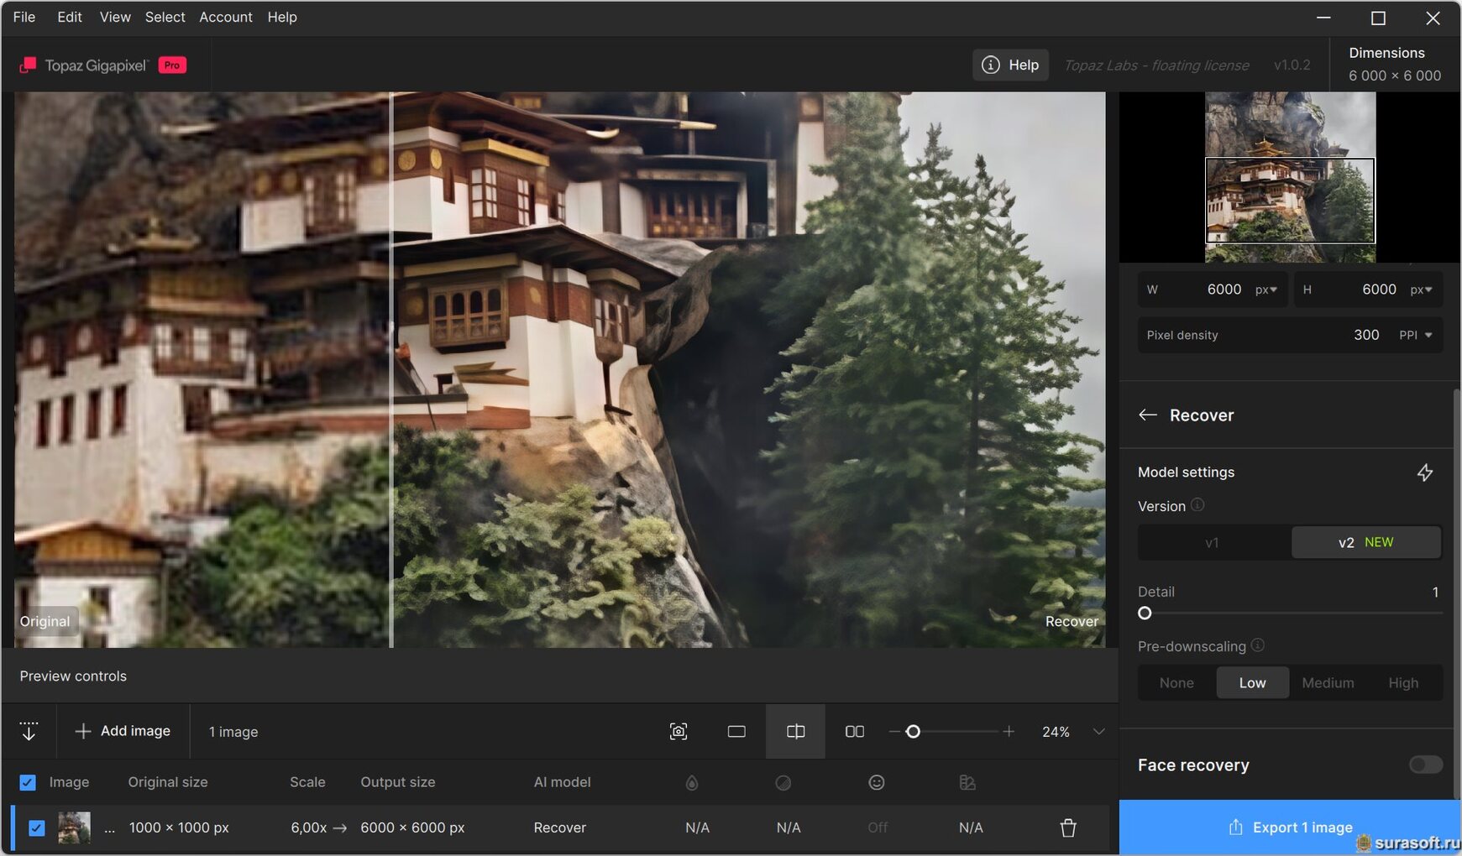The image size is (1462, 856).
Task: Uncheck the select-all Image header checkbox
Action: [x=28, y=782]
